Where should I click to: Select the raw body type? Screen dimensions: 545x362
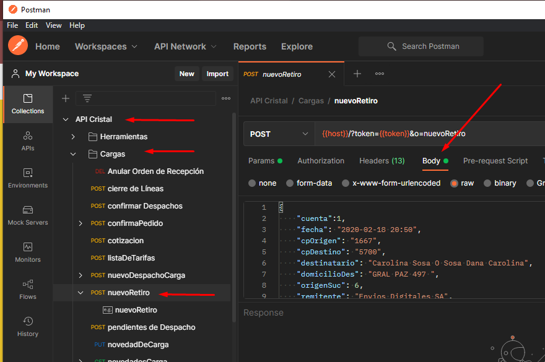(454, 183)
